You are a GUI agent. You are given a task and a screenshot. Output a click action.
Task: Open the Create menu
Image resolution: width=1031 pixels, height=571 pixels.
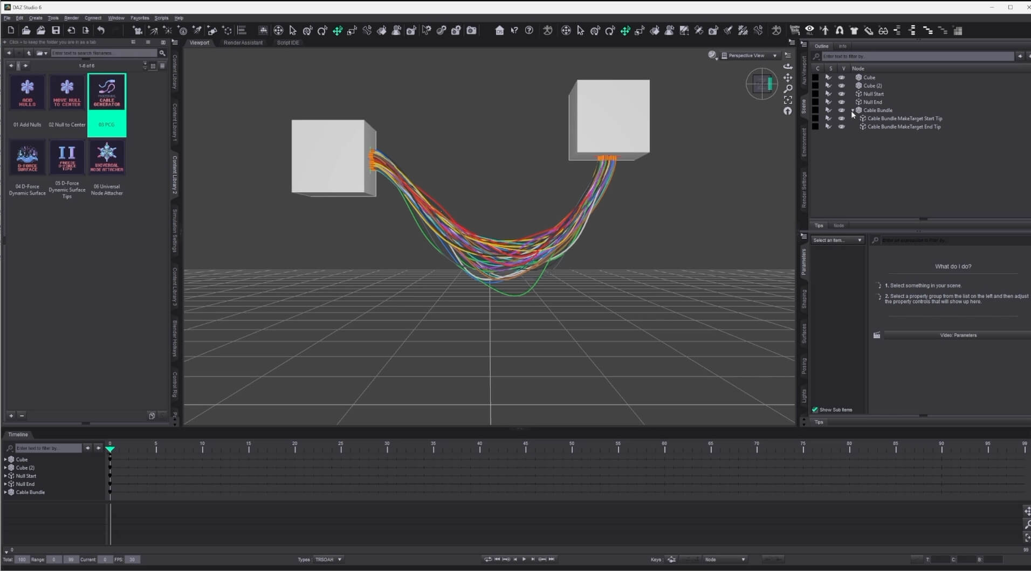[x=36, y=18]
